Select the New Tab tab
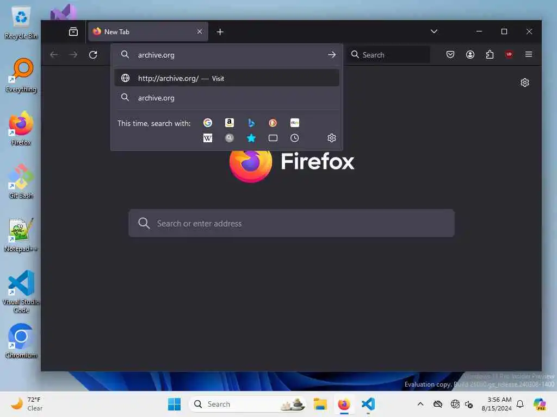This screenshot has height=417, width=557. coord(148,31)
